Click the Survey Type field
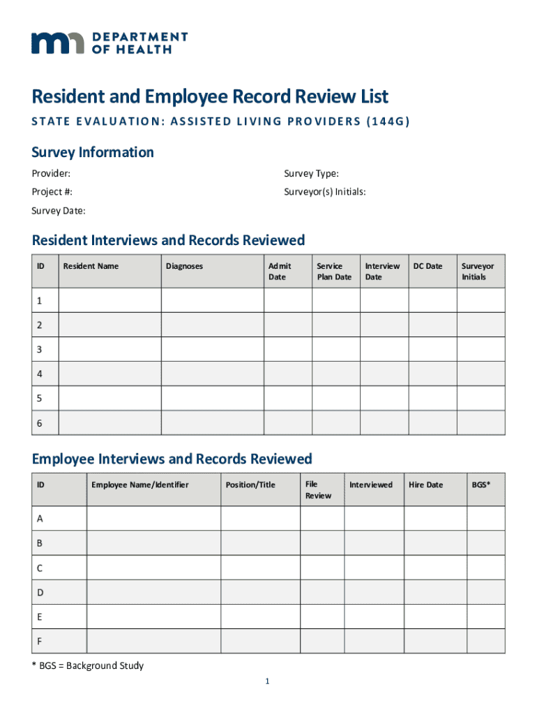Screen dimensions: 537x715 [418, 174]
